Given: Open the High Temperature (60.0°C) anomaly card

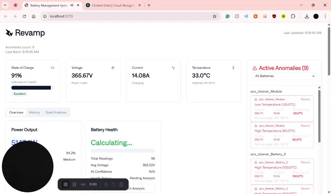Looking at the screenshot, I should tap(282, 135).
